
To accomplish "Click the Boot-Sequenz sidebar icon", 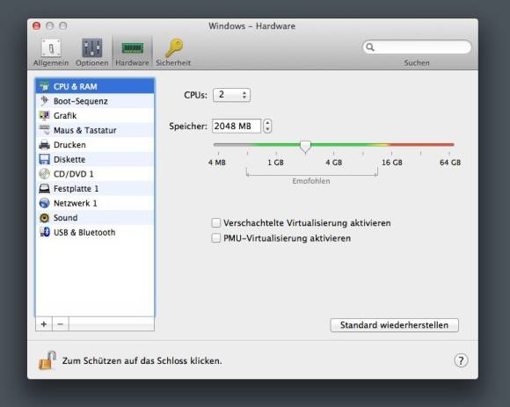I will click(x=44, y=101).
